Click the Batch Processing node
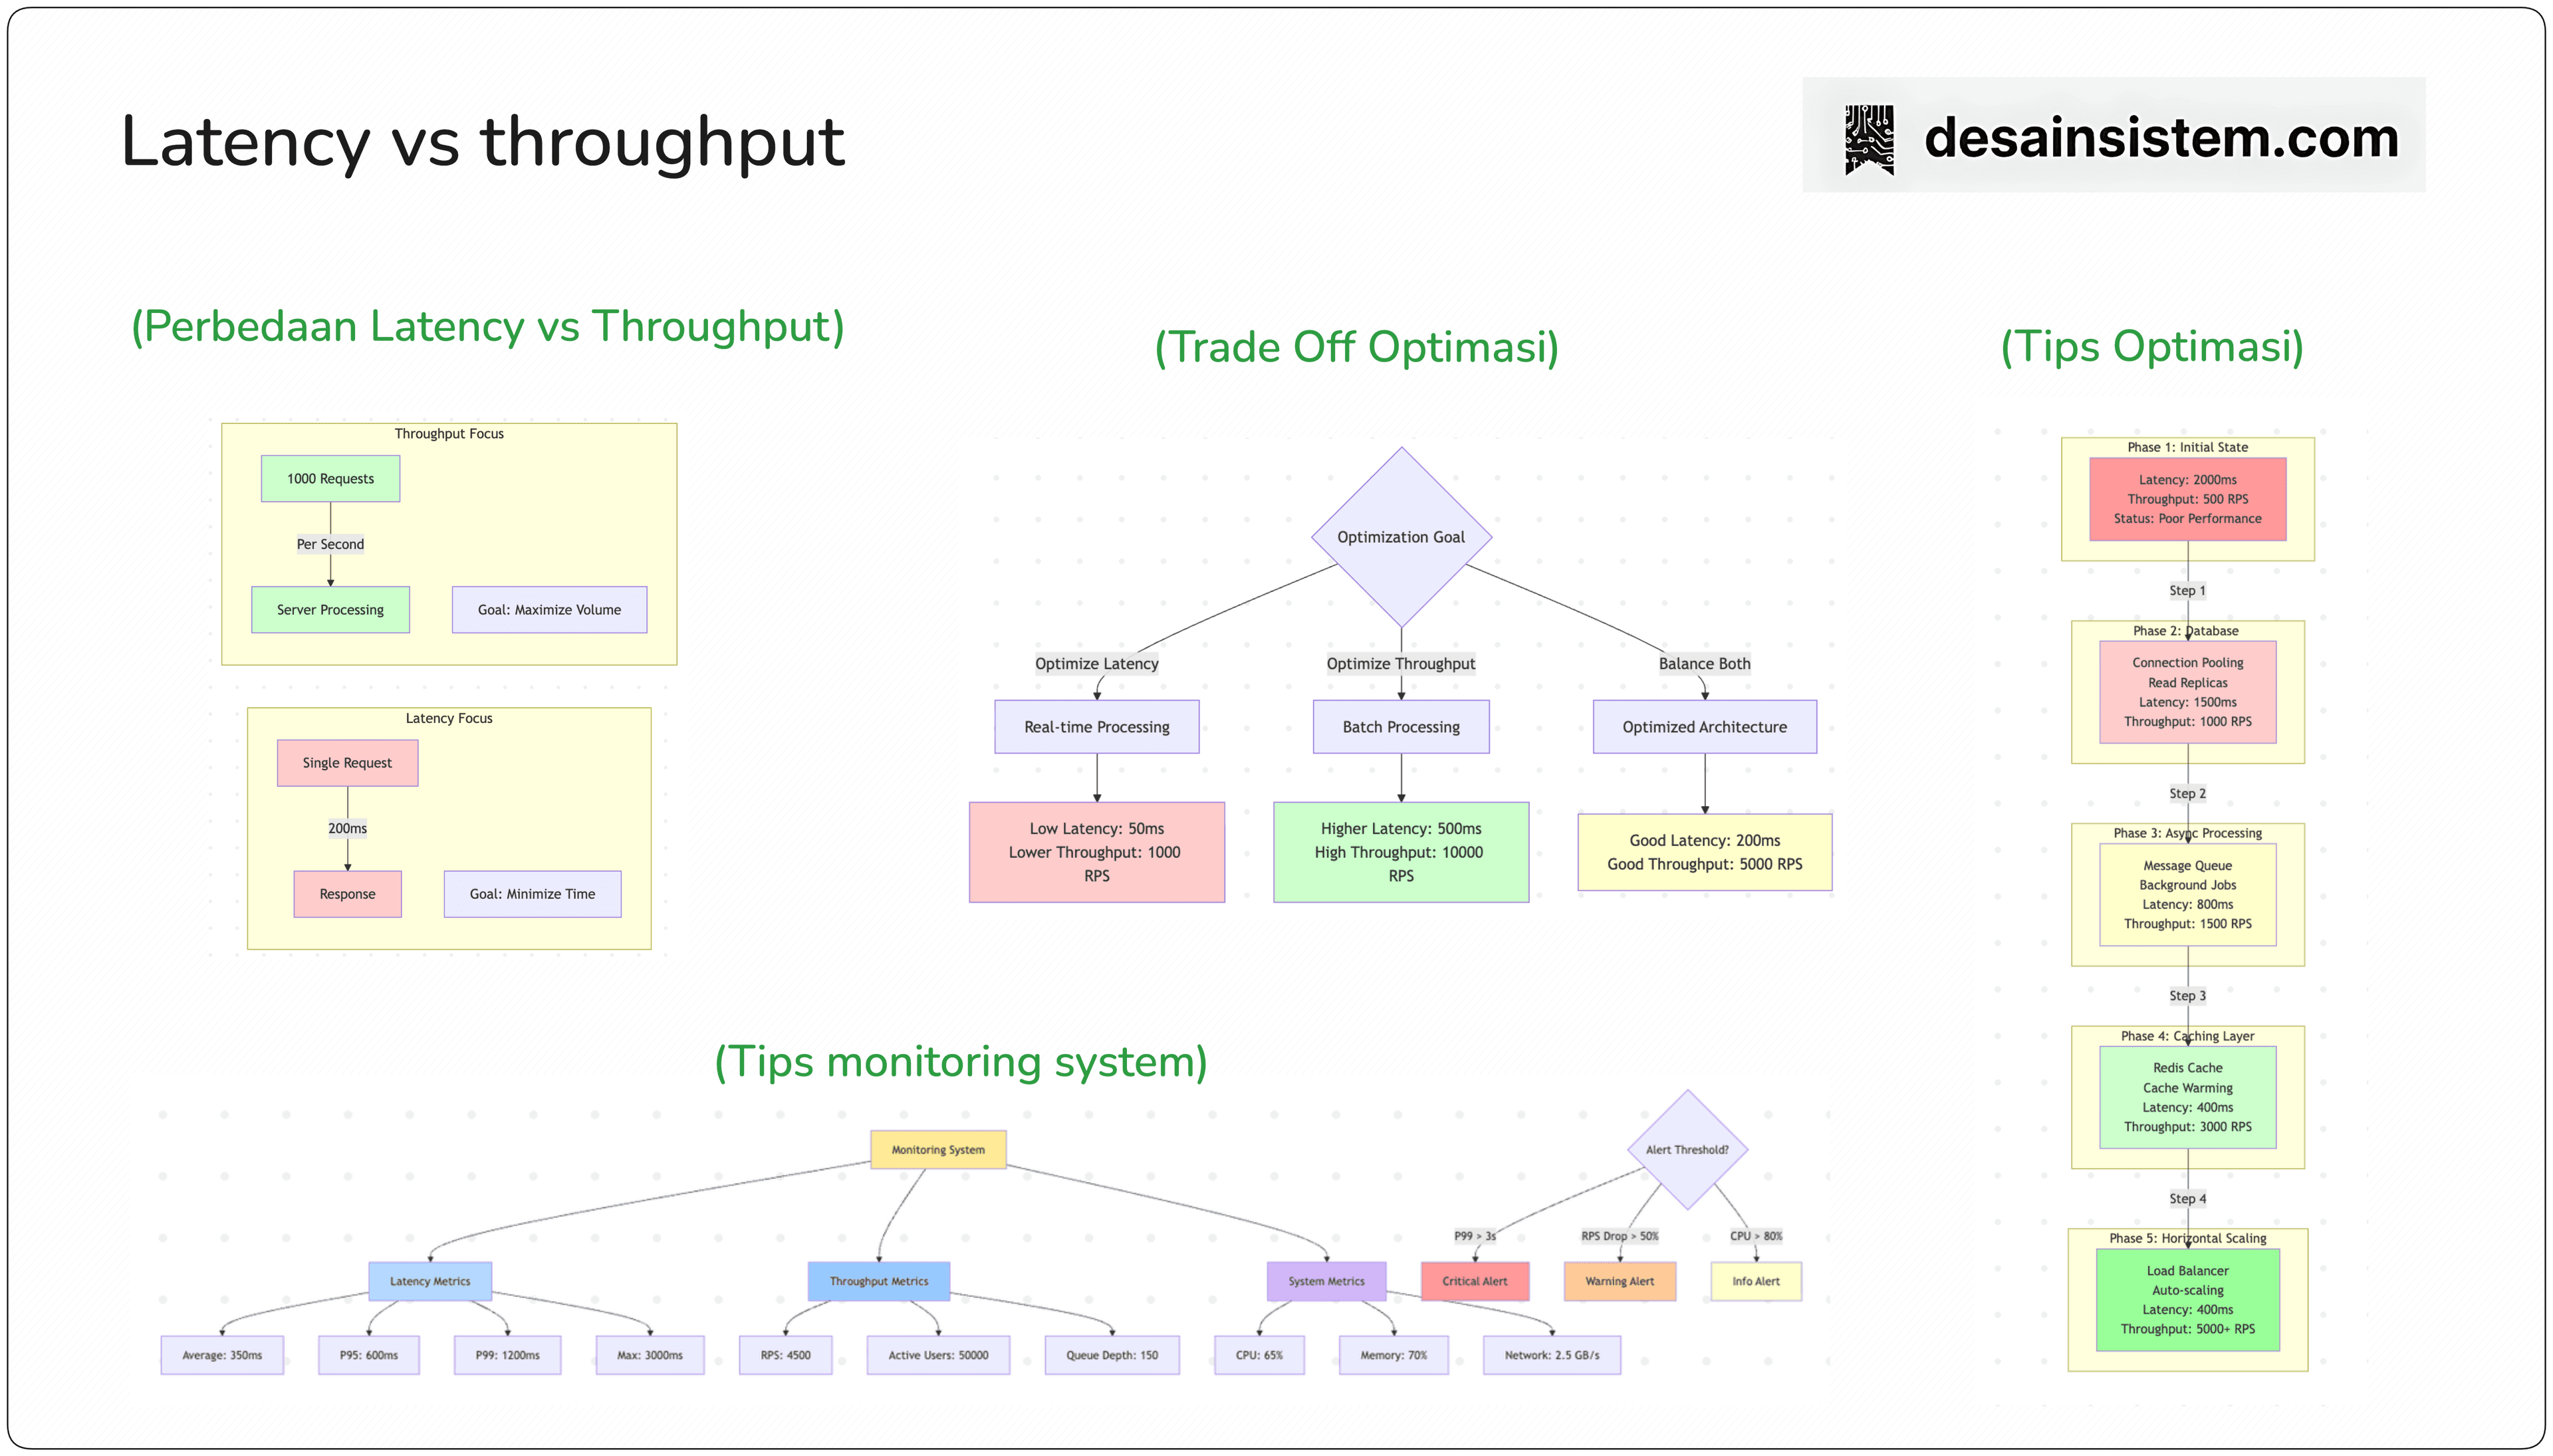Image resolution: width=2553 pixels, height=1456 pixels. [x=1401, y=727]
